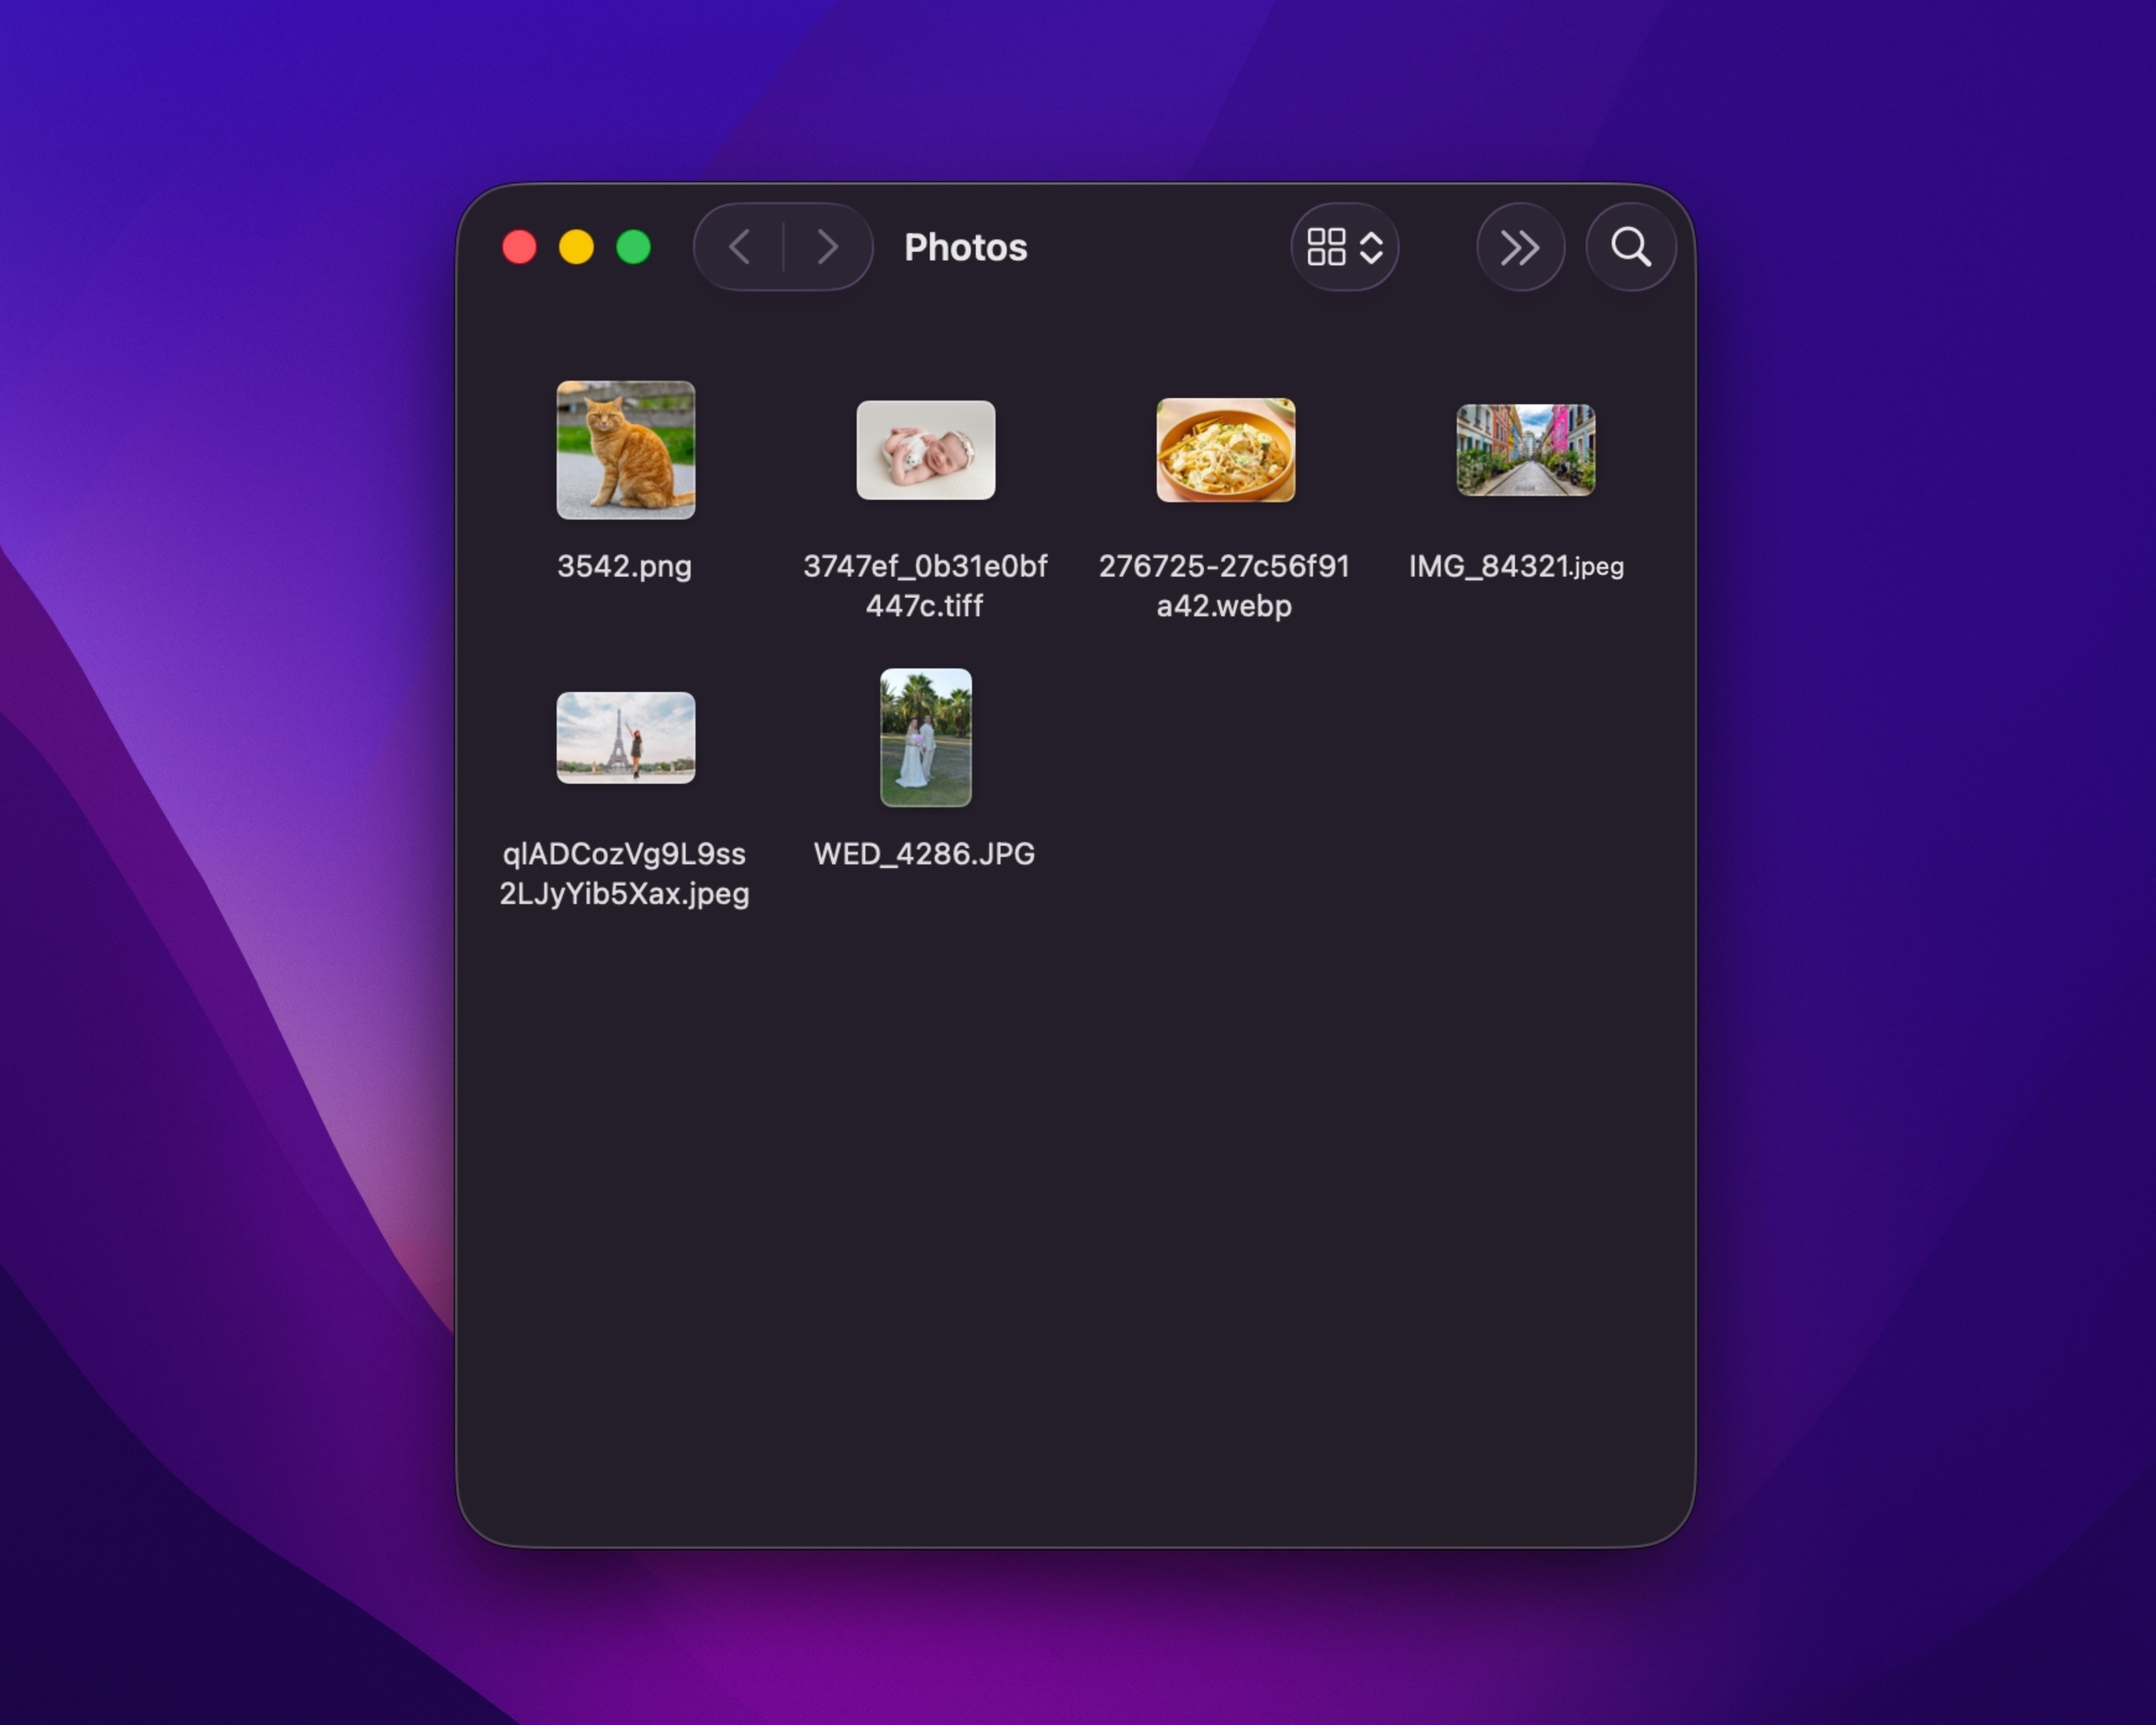The height and width of the screenshot is (1725, 2156).
Task: Click the 276725-27c56f91a42.webp file label
Action: pyautogui.click(x=1224, y=586)
